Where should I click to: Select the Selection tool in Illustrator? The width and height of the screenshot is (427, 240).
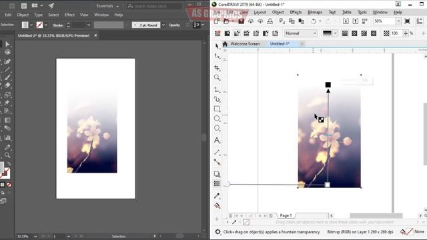[7, 44]
